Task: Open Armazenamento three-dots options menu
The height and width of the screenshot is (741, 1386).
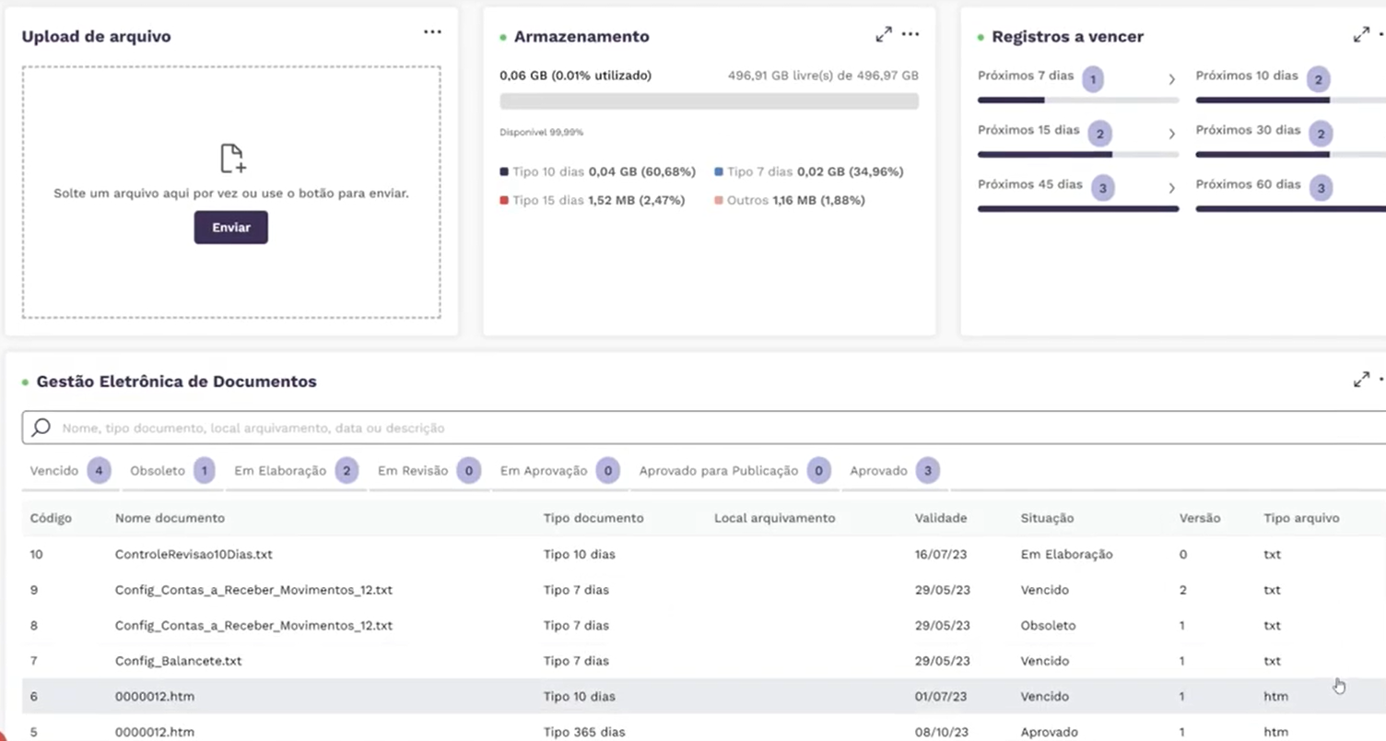Action: pos(910,35)
